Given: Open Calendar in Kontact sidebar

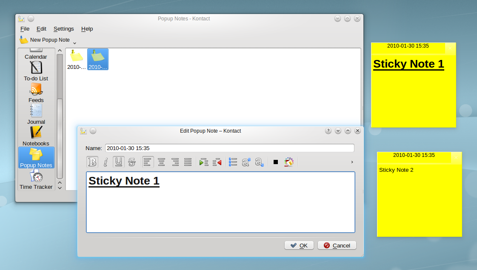Looking at the screenshot, I should tap(36, 54).
